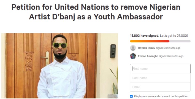Viewport: 195px width, 99px height.
Task: Select the '15,803 have signed' count text
Action: pos(145,36)
